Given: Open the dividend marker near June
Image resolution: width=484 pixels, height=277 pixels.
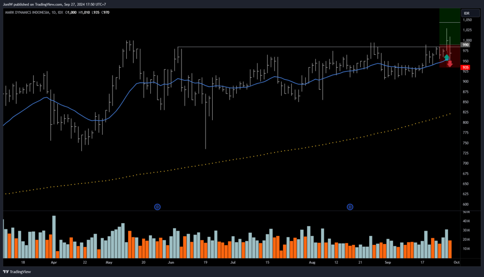Looking at the screenshot, I should coord(157,207).
